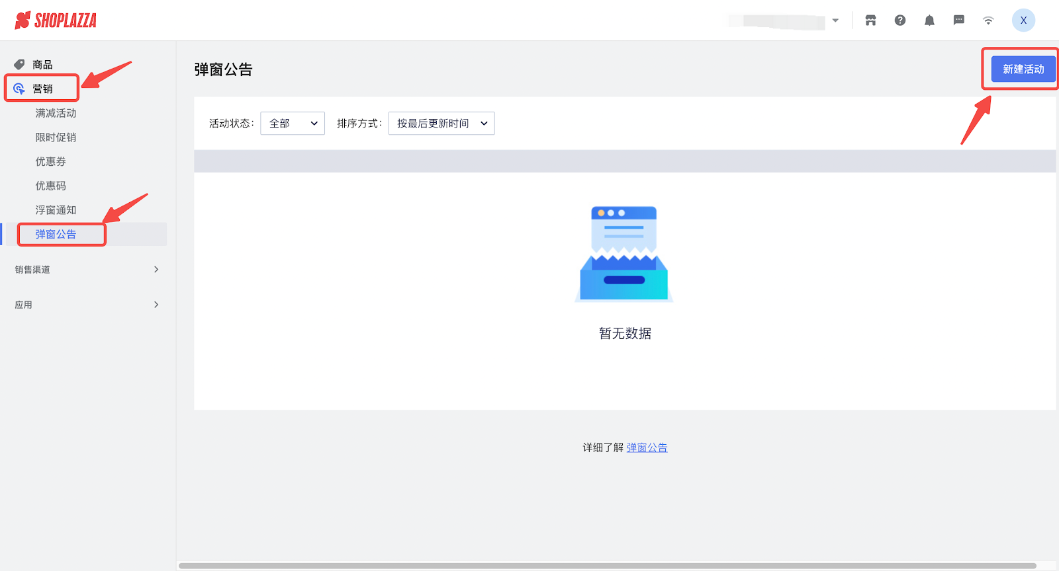The image size is (1059, 571).
Task: Click the 弹窗公告 page heading
Action: 223,69
